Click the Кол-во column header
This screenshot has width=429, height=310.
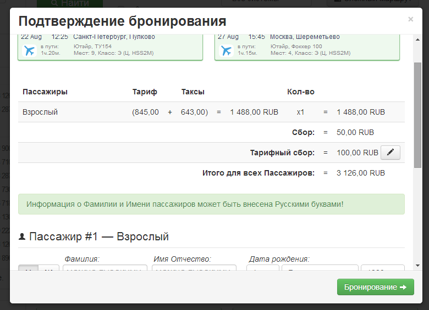tap(301, 92)
